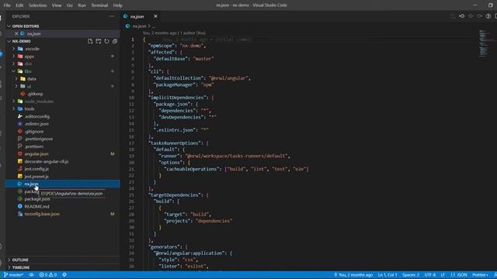
Task: Open the .editorconfig file
Action: (37, 116)
